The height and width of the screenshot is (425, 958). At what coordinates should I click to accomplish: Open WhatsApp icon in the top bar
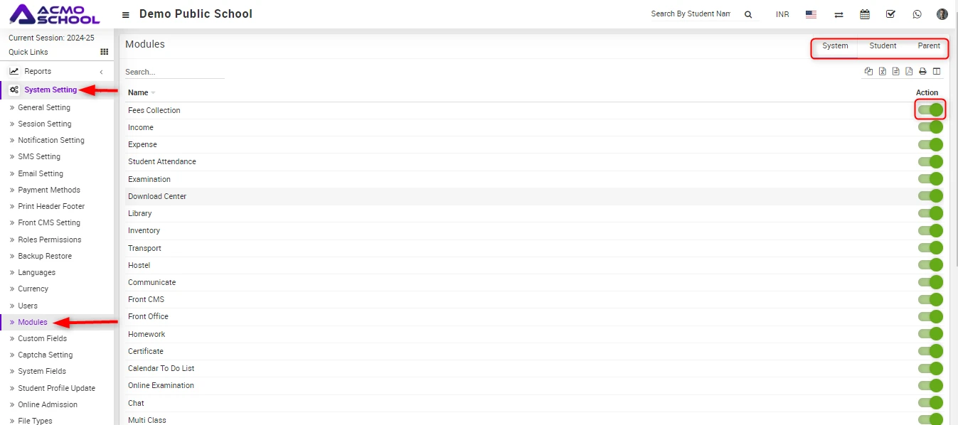click(x=917, y=14)
